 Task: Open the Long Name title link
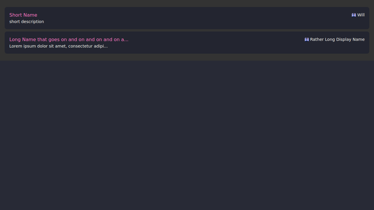coord(69,39)
